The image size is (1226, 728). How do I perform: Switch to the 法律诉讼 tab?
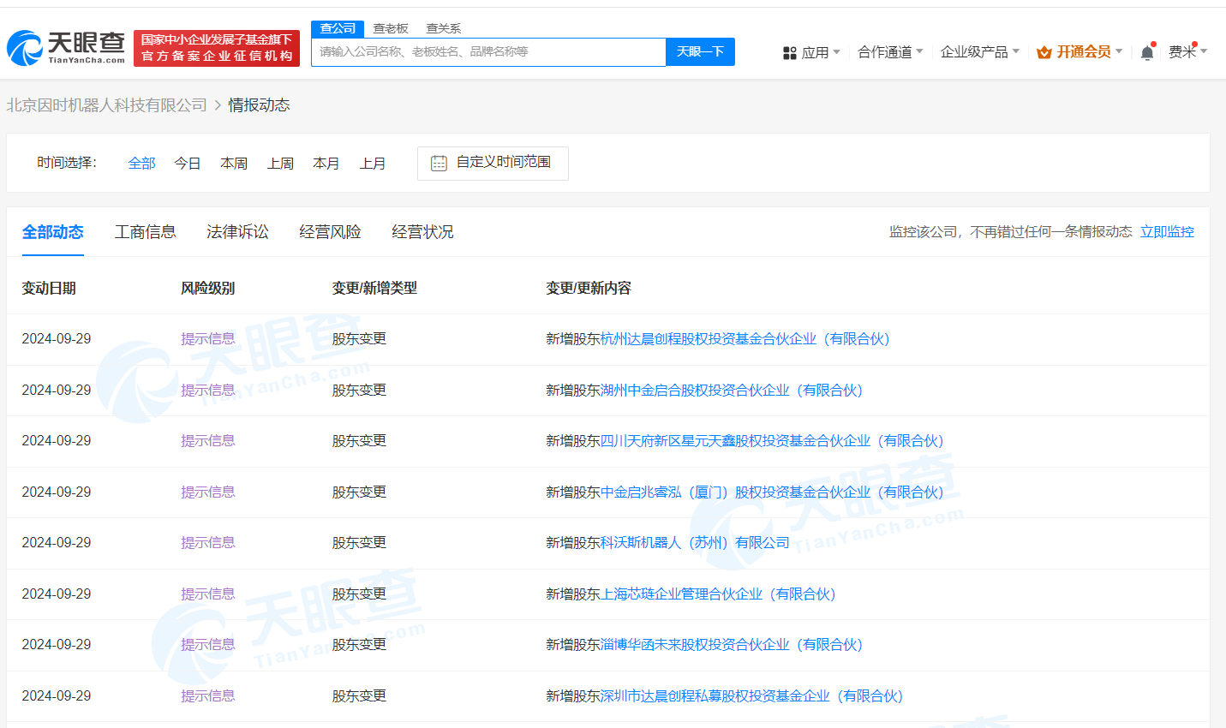(x=237, y=232)
